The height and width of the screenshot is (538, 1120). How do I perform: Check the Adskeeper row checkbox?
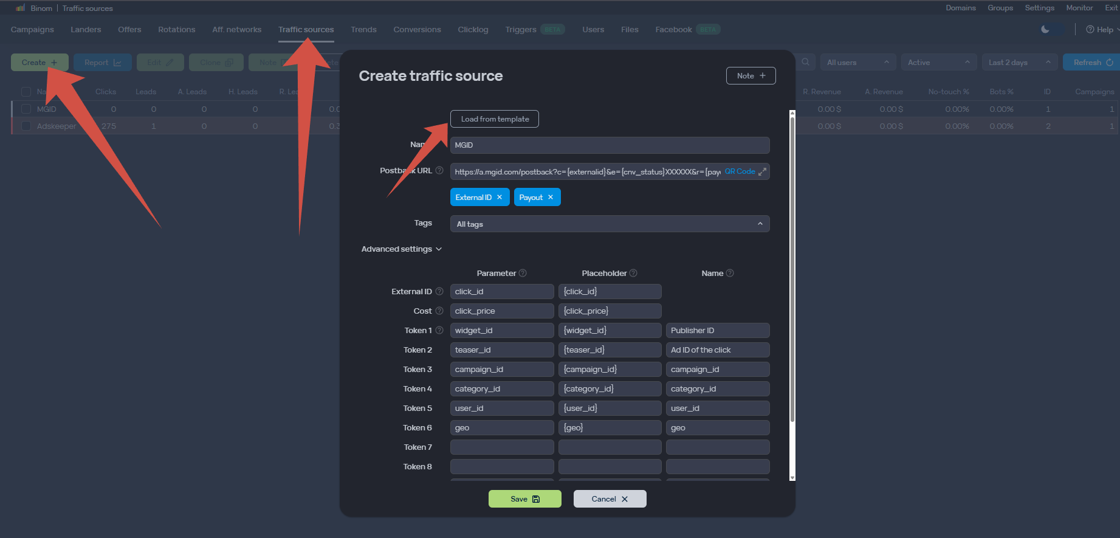click(x=26, y=126)
